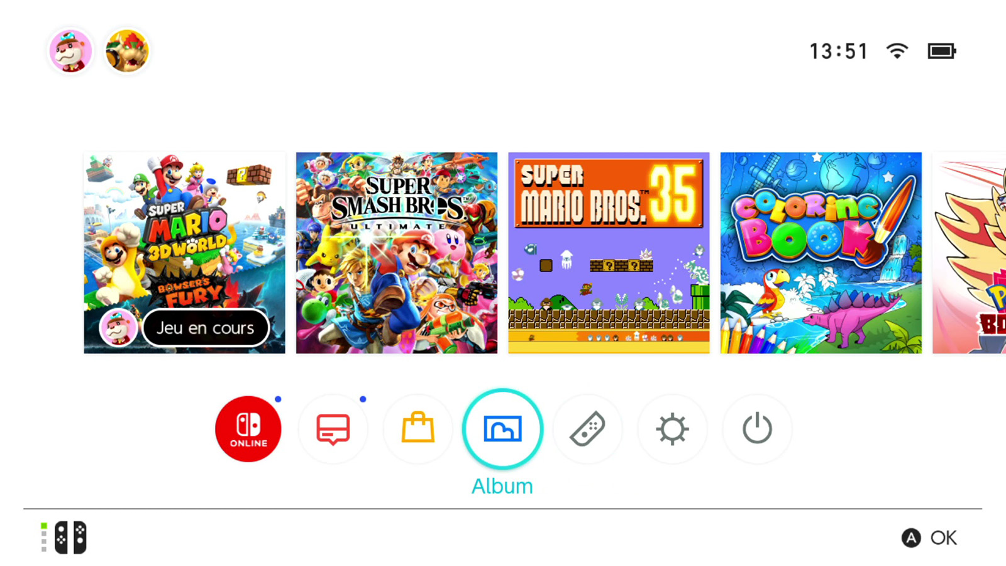Open the Album icon

(502, 429)
